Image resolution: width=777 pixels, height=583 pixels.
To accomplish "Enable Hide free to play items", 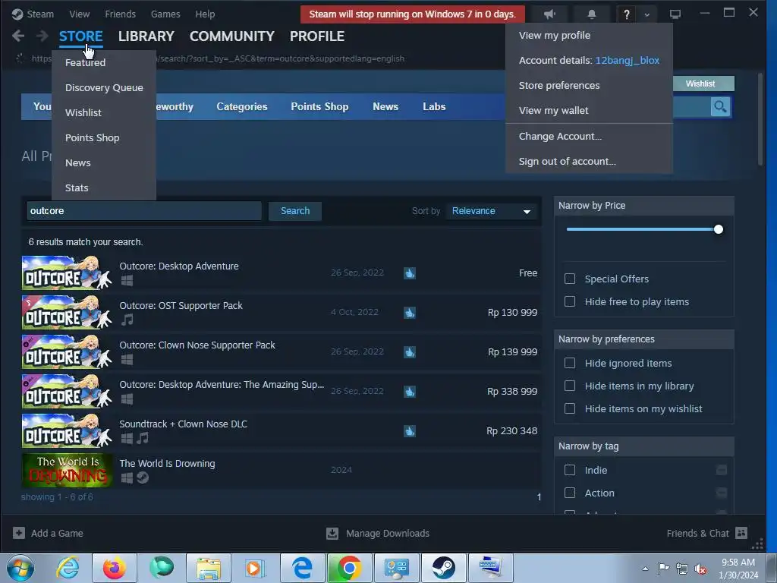I will click(570, 301).
